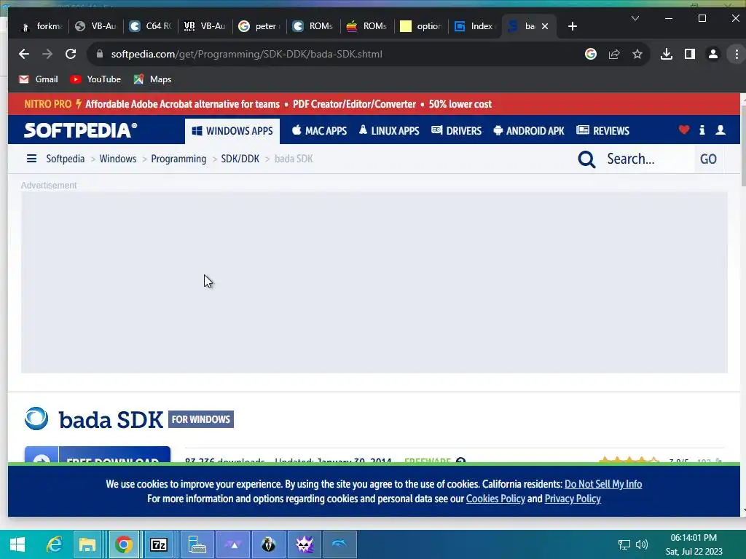Launch Internet Explorer from taskbar
The height and width of the screenshot is (559, 746).
click(x=54, y=544)
